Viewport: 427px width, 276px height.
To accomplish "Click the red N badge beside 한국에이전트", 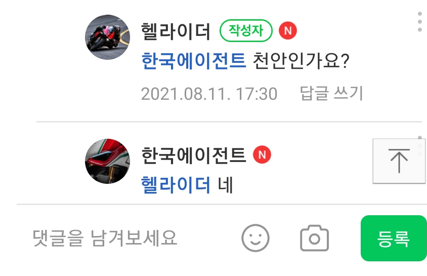I will tap(262, 155).
